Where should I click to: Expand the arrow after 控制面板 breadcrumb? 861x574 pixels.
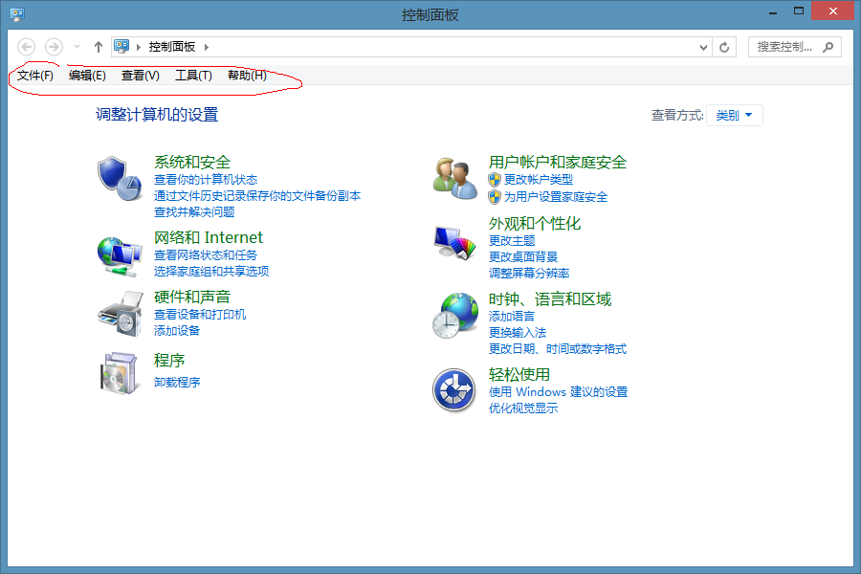207,47
